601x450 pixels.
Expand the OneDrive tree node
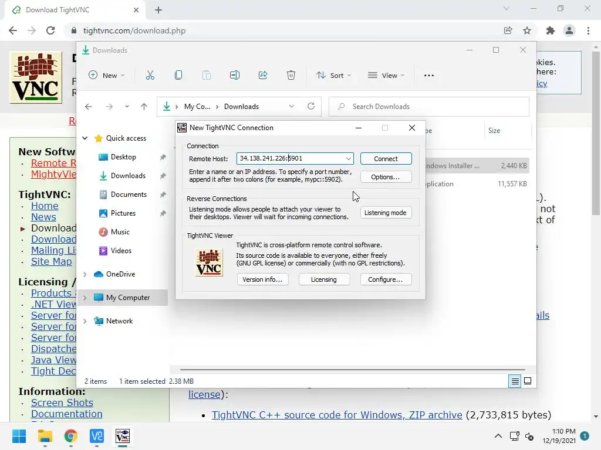point(85,274)
